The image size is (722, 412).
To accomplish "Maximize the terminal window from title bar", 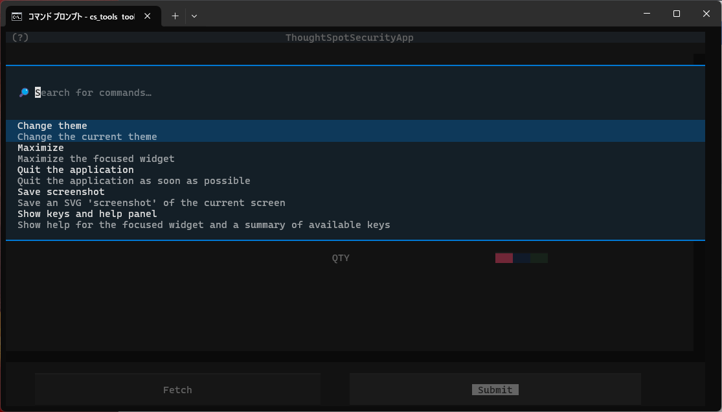I will coord(677,14).
